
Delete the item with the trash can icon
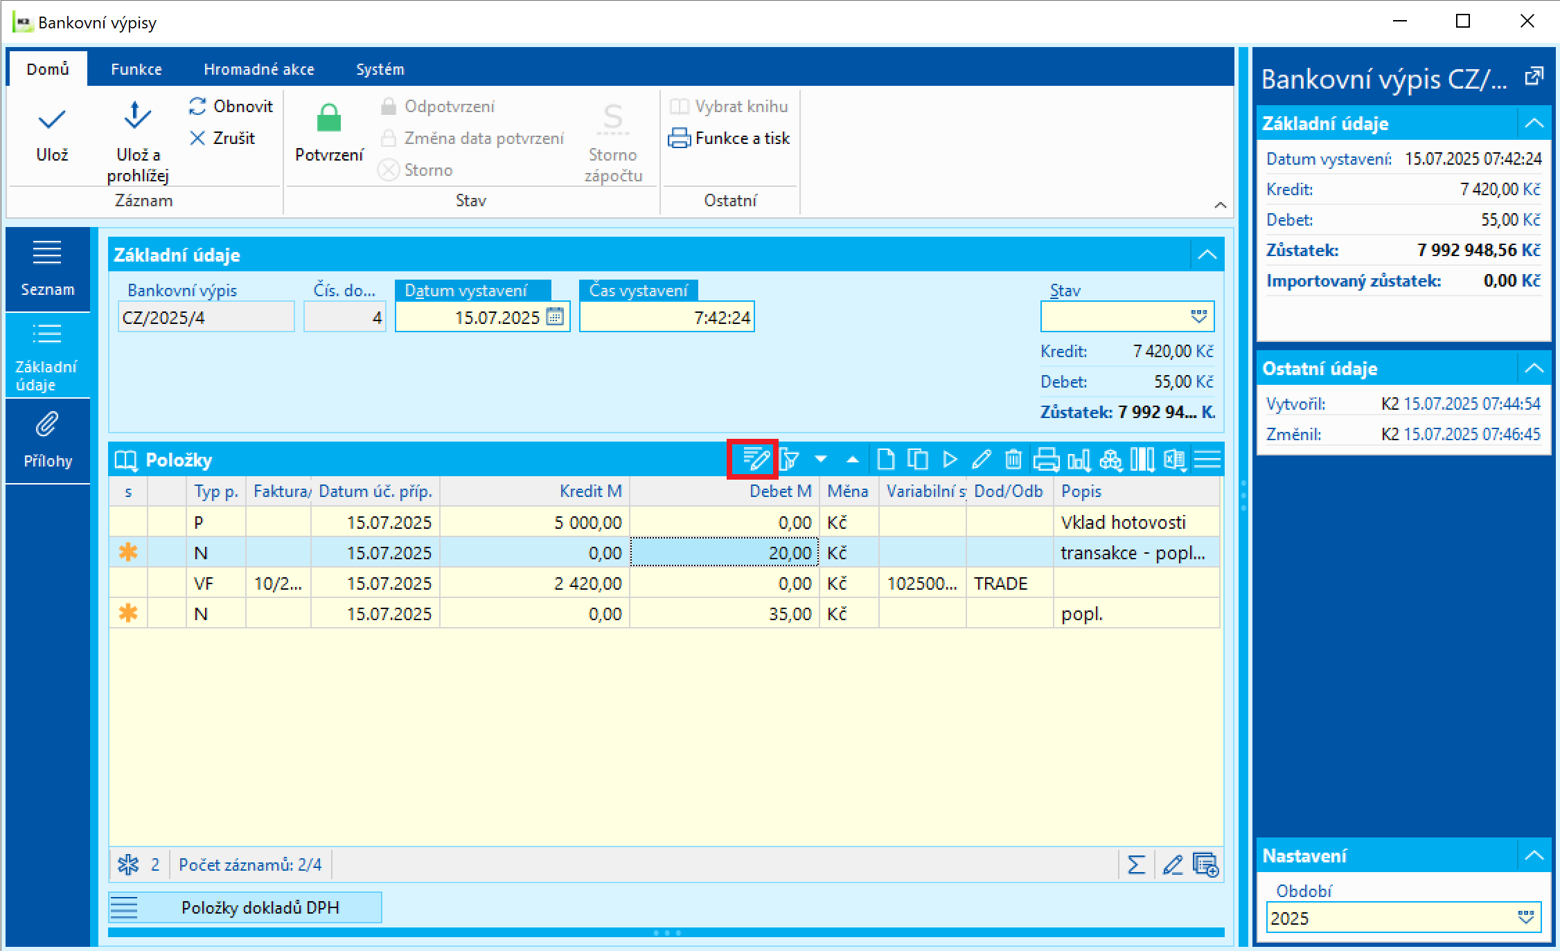1013,460
